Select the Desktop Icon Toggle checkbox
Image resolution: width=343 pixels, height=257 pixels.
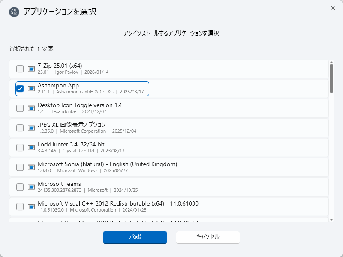click(20, 108)
